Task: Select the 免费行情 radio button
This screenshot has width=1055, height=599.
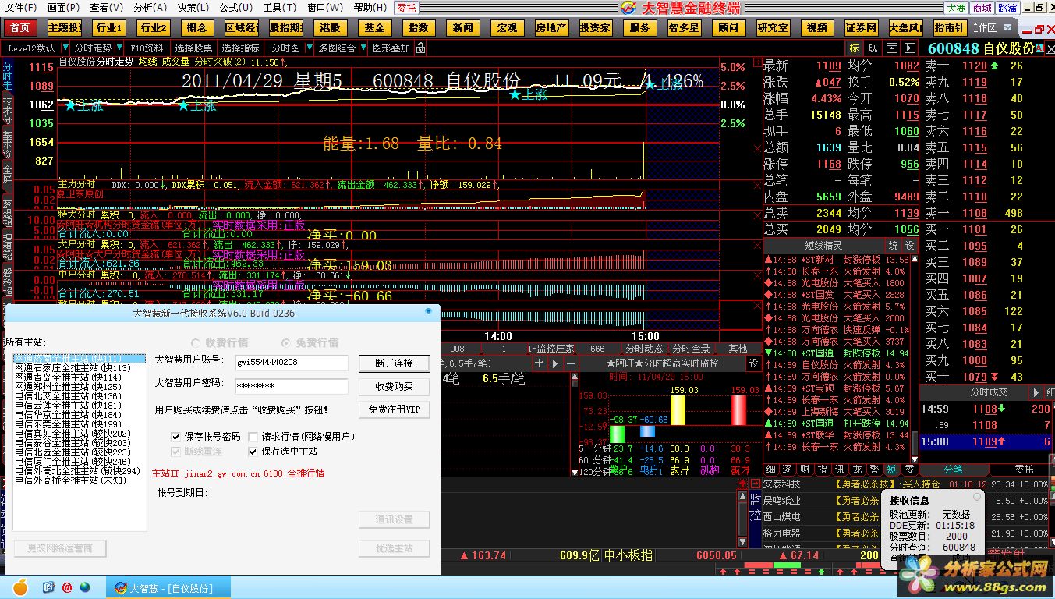Action: click(x=285, y=343)
